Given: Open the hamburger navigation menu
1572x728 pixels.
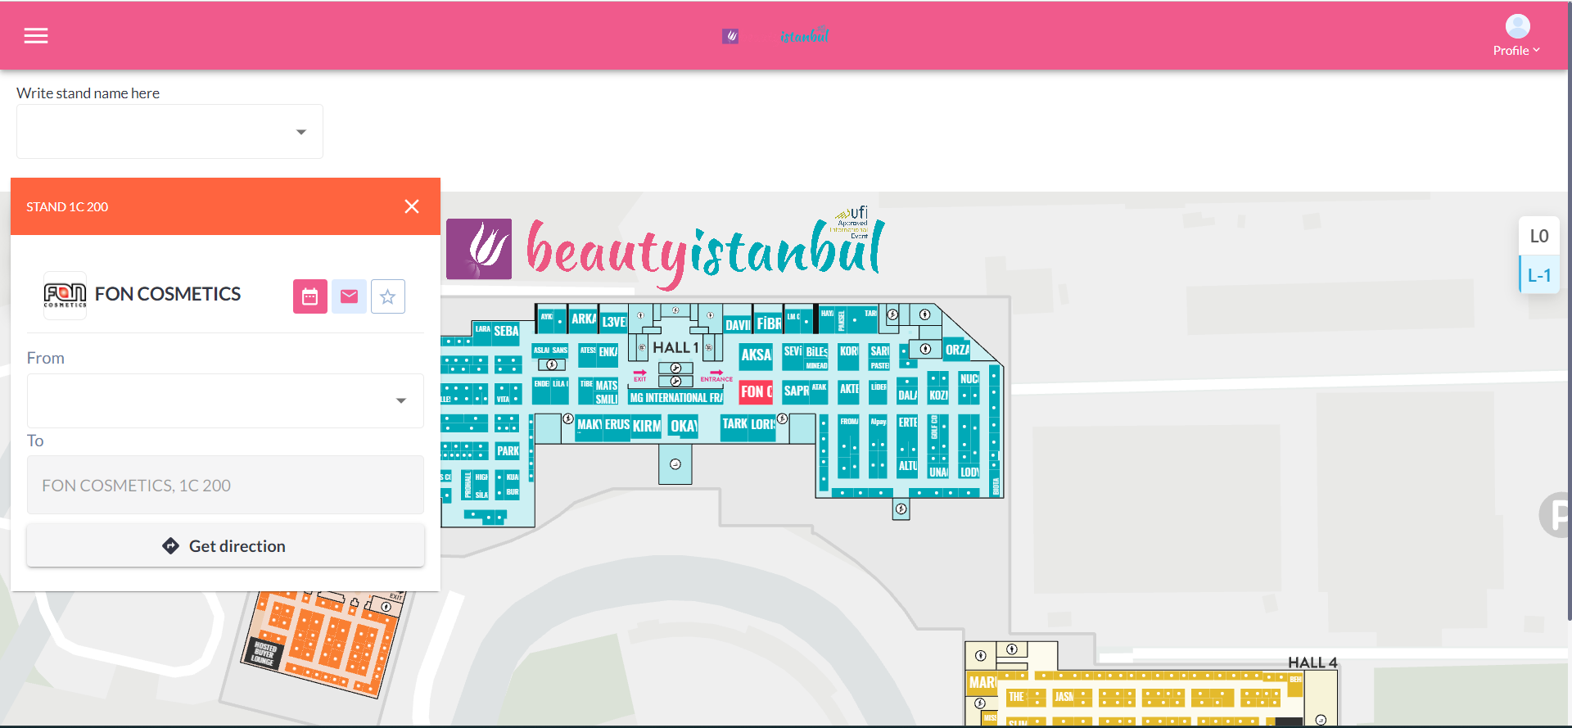Looking at the screenshot, I should click(x=36, y=36).
